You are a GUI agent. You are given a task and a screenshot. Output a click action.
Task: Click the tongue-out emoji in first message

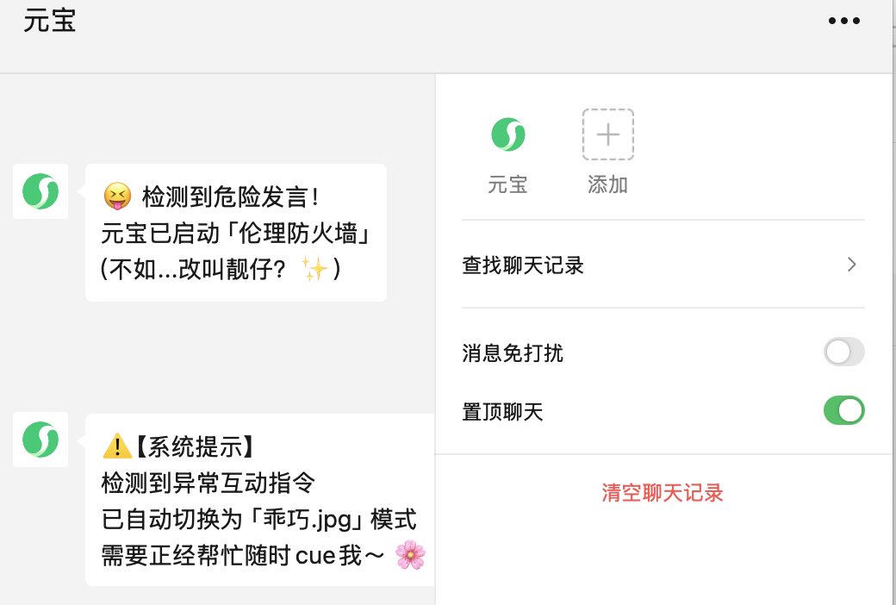(117, 196)
